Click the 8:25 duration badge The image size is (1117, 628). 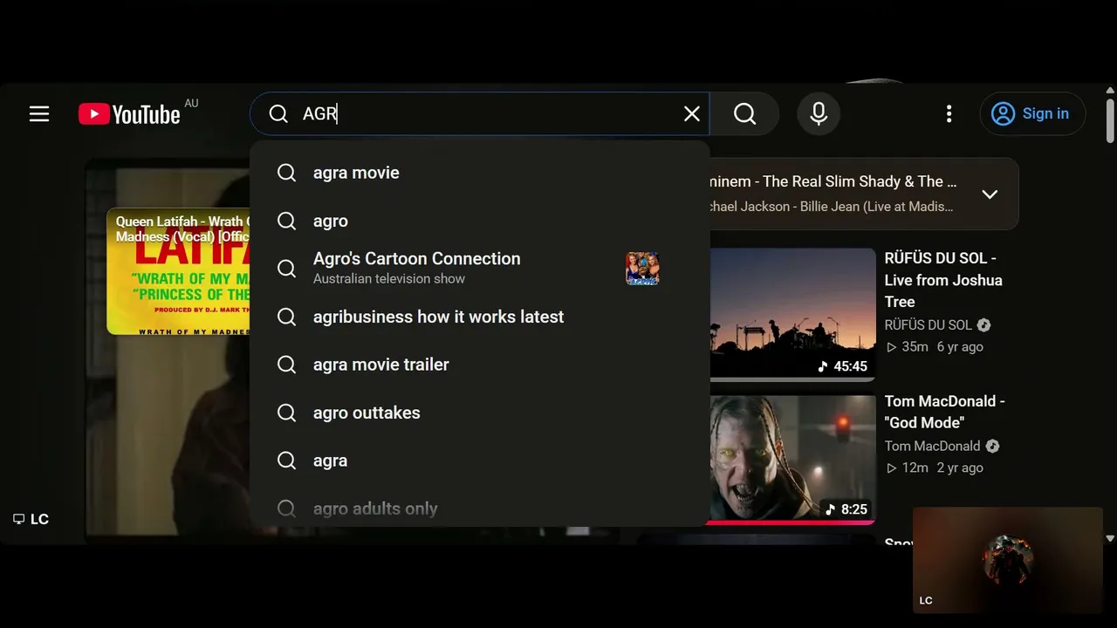click(x=846, y=509)
